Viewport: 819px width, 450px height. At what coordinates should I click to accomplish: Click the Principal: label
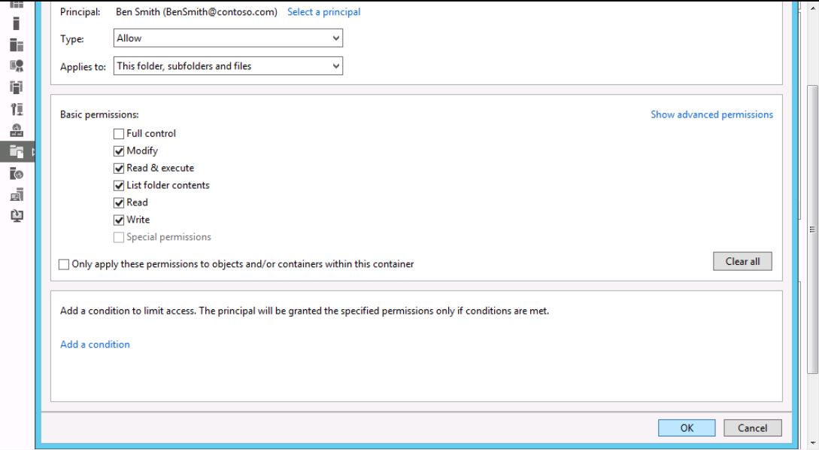(x=80, y=12)
